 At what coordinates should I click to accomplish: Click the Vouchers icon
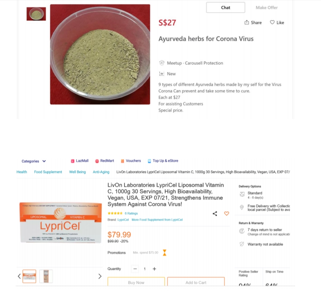click(122, 161)
